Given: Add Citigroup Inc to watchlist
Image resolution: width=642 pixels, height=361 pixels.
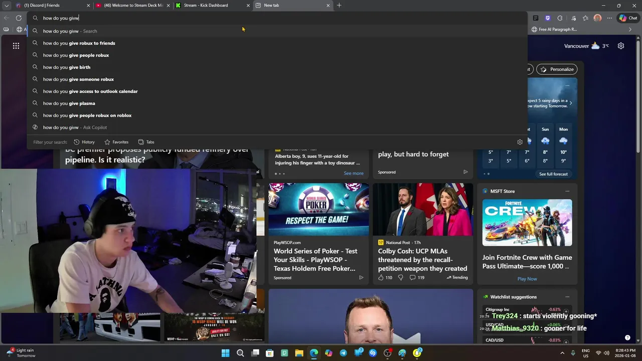Looking at the screenshot, I should (x=566, y=312).
